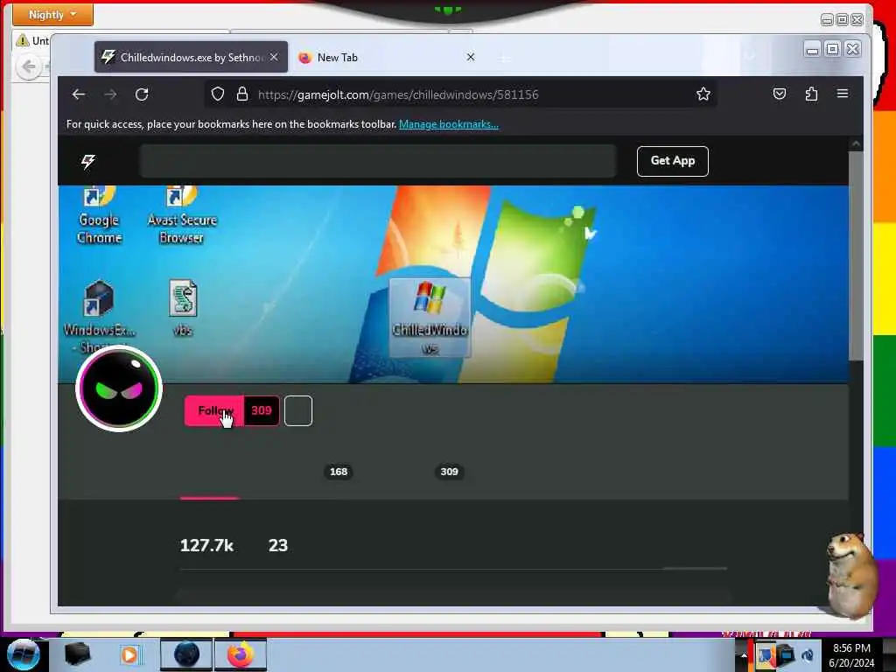Click the Windows Start orb

(24, 654)
